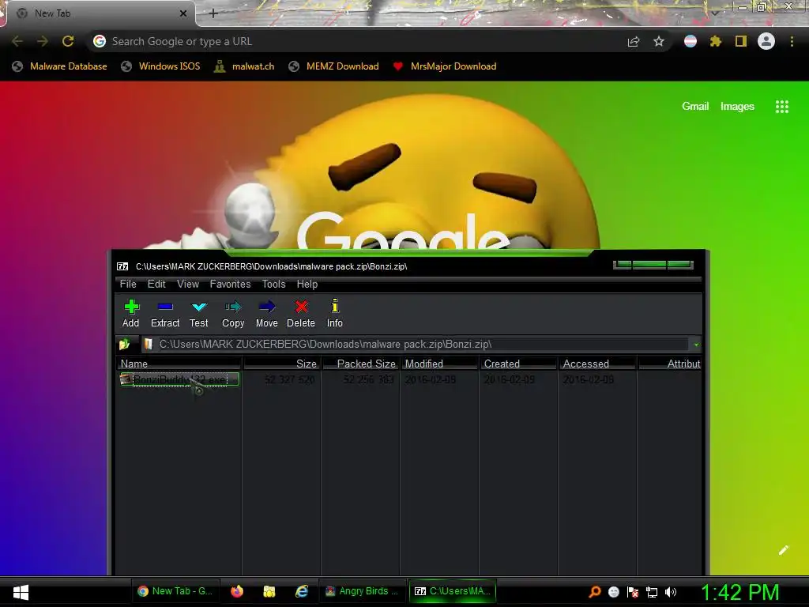Extract files with the Extract toolbar icon
The image size is (809, 607).
click(165, 313)
